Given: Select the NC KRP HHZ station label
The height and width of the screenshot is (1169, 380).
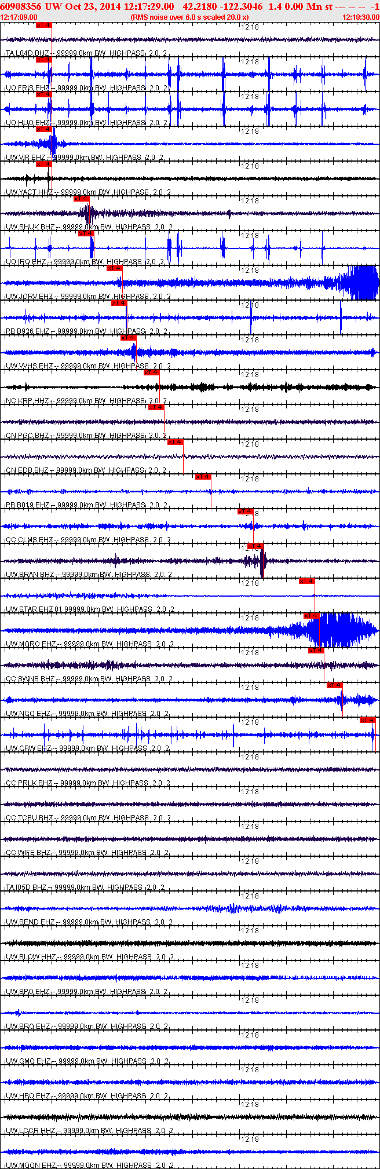Looking at the screenshot, I should (27, 401).
